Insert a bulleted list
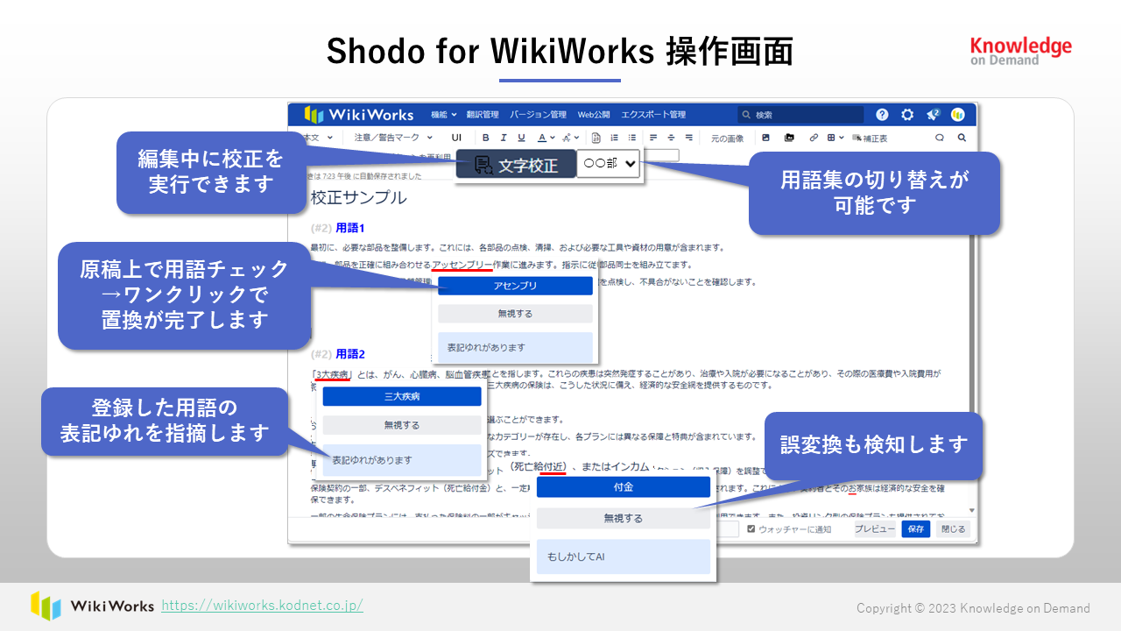The height and width of the screenshot is (631, 1121). coord(631,138)
